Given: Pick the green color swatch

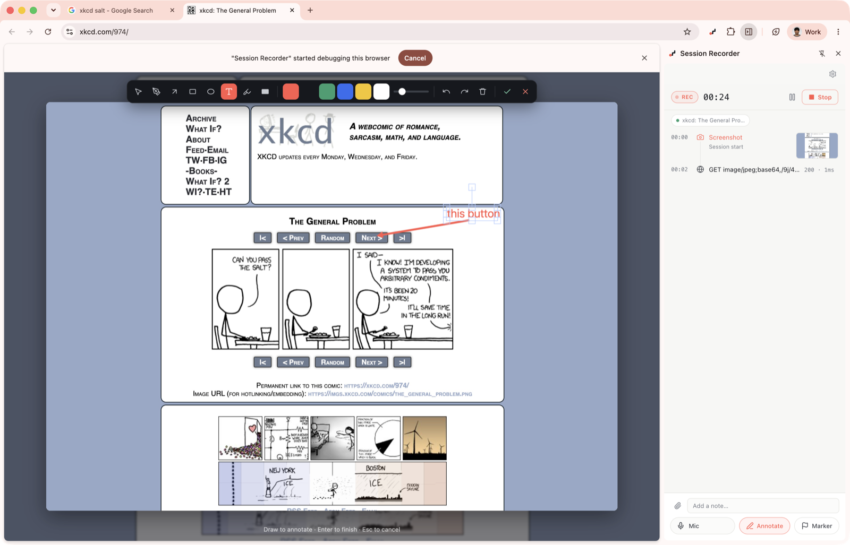Looking at the screenshot, I should (x=327, y=92).
